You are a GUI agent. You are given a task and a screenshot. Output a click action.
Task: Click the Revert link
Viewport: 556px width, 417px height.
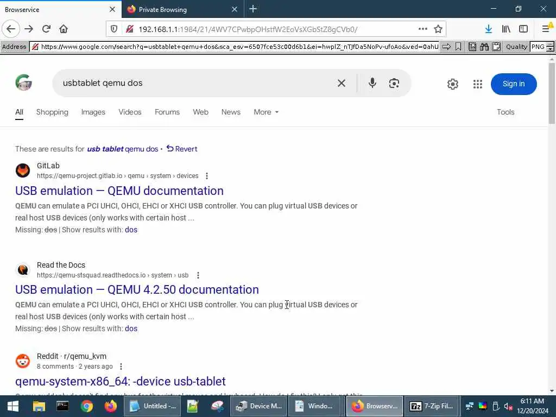182,149
